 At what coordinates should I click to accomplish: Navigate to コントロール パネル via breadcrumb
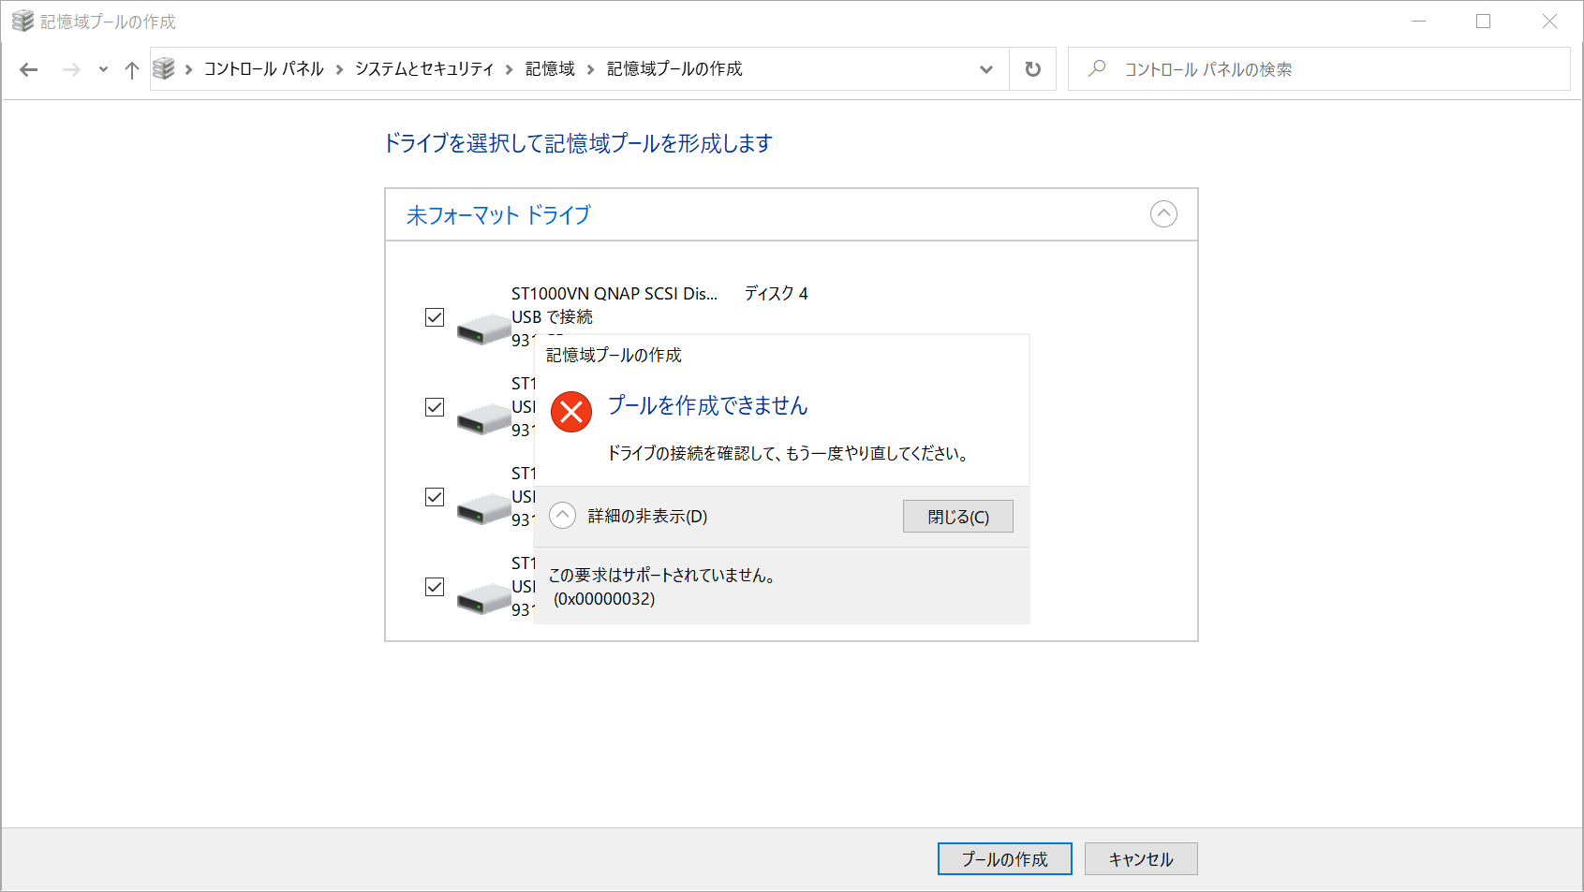pos(261,68)
